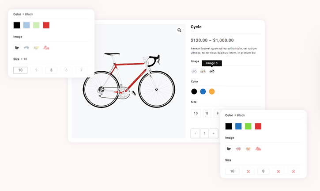This screenshot has width=320, height=191.
Task: Select size 8 in the bottom-right panel
Action: [x=263, y=171]
